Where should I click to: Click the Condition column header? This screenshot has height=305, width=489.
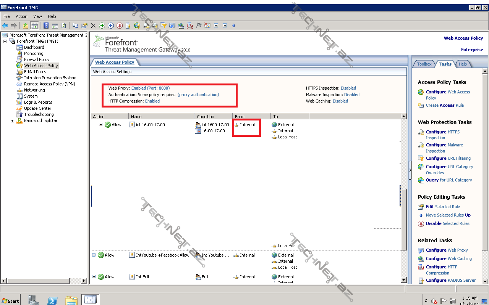click(206, 117)
